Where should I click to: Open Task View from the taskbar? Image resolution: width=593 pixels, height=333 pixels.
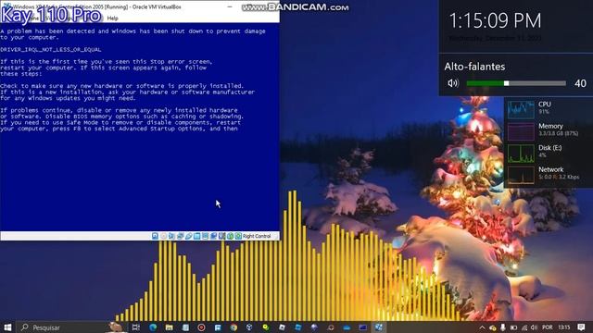point(136,327)
